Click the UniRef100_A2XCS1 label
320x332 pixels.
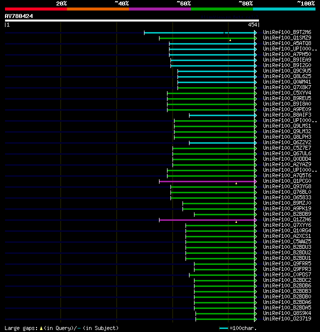[x=287, y=236]
